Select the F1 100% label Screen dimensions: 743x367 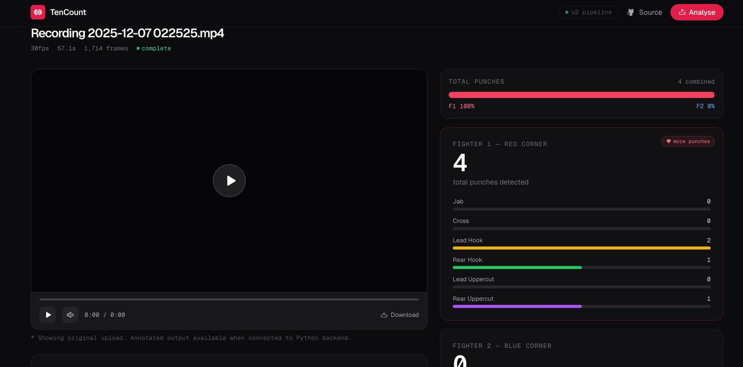pyautogui.click(x=462, y=106)
